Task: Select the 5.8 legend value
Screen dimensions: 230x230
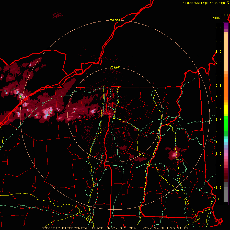Action: click(x=218, y=86)
